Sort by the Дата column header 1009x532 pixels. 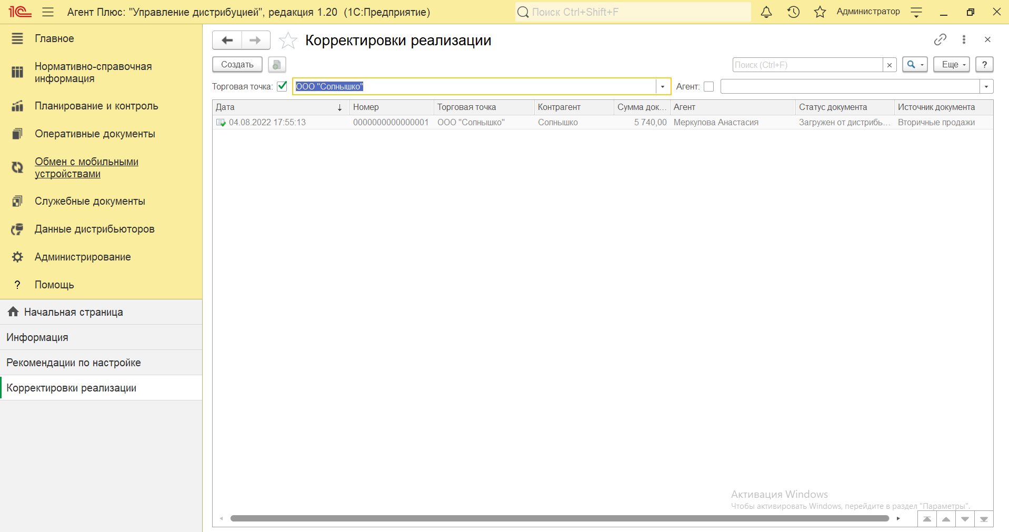pos(281,107)
